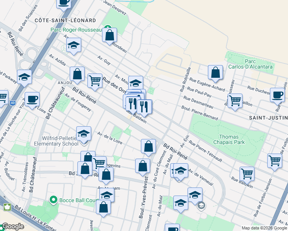Select the 'Parc Carlos-D'Alcantara' label
Viewport: 288px width, 231px height.
pos(250,64)
